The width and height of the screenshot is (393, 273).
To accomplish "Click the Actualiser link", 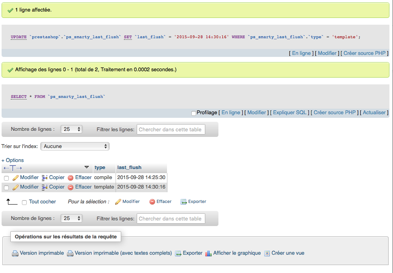I will (374, 112).
